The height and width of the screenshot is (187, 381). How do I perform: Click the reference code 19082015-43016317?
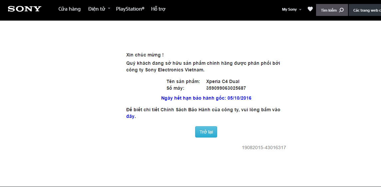[264, 147]
